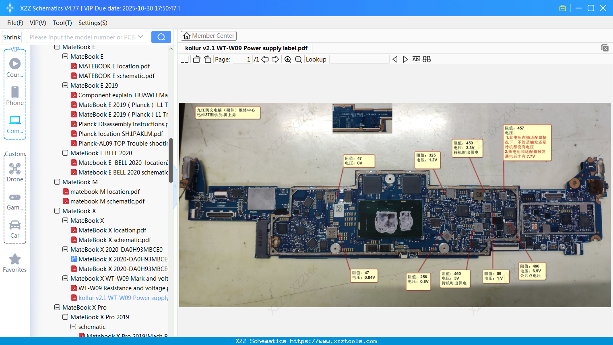613x345 pixels.
Task: Collapse the MateBook E 2019 folder
Action: click(x=65, y=86)
